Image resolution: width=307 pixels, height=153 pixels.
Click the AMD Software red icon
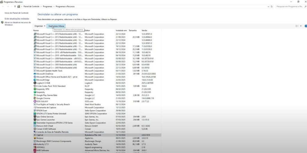point(35,150)
